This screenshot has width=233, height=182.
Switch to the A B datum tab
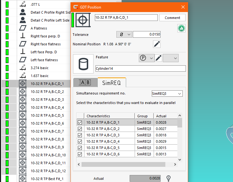(x=85, y=82)
